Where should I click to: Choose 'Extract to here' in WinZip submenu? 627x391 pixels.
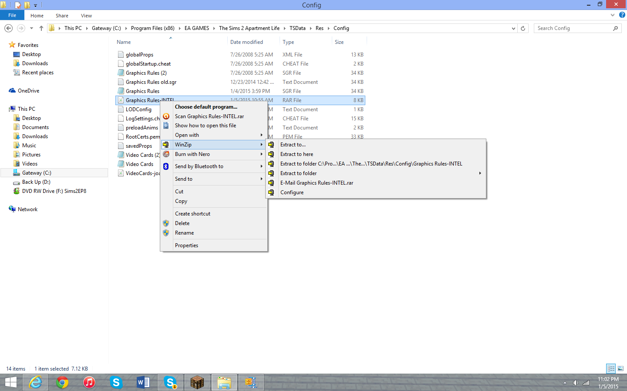(x=297, y=154)
